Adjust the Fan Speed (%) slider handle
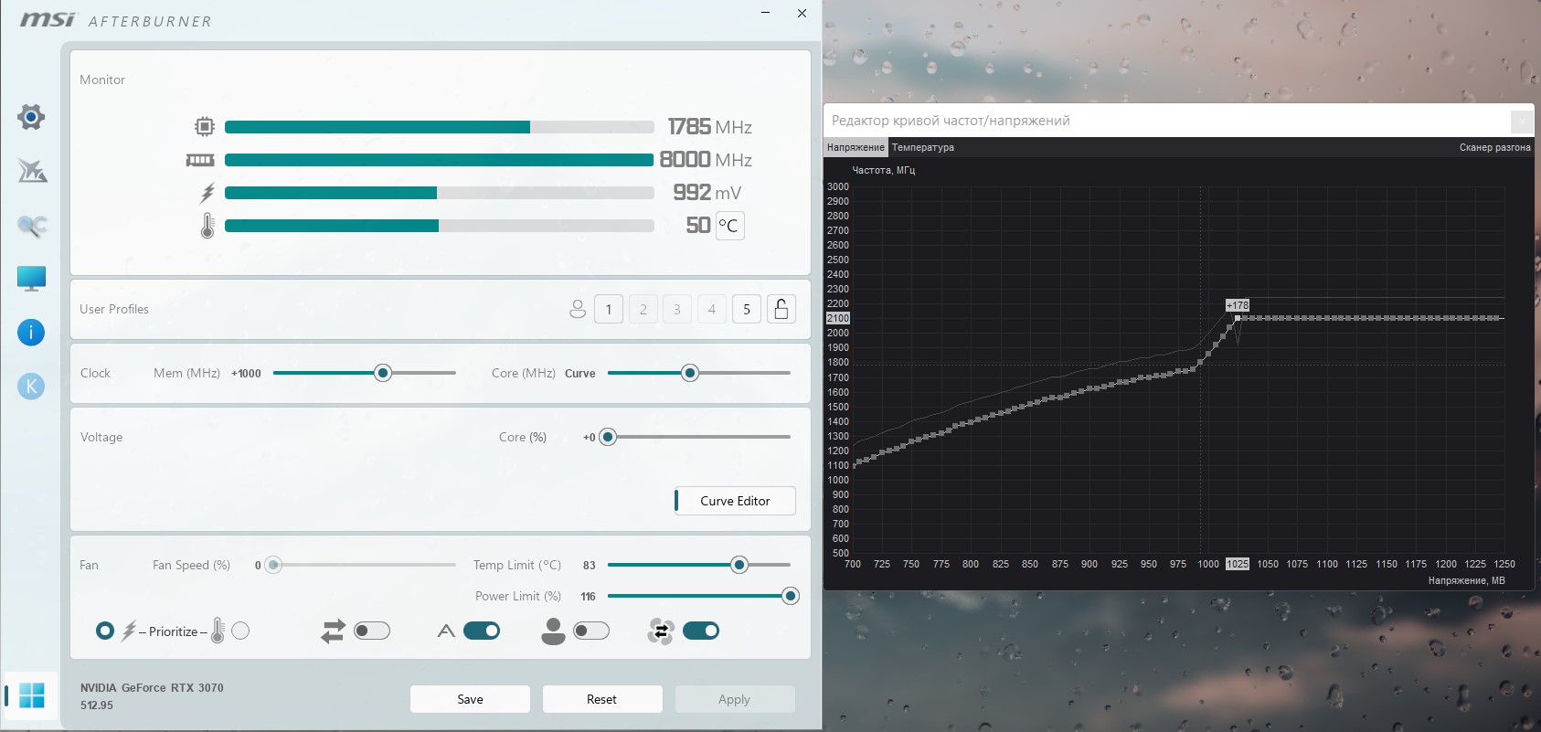 pyautogui.click(x=273, y=565)
